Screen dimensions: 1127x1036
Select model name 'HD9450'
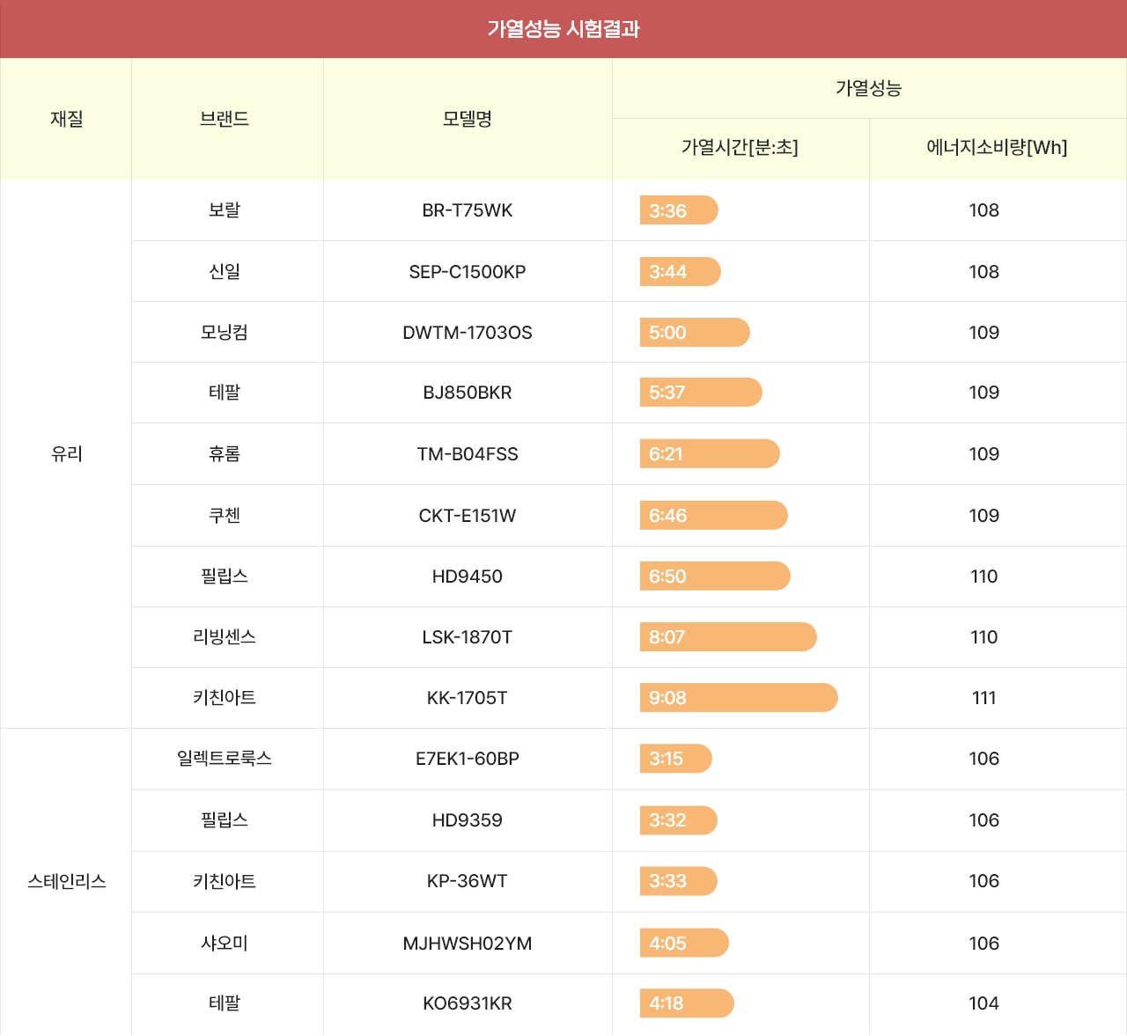point(468,577)
